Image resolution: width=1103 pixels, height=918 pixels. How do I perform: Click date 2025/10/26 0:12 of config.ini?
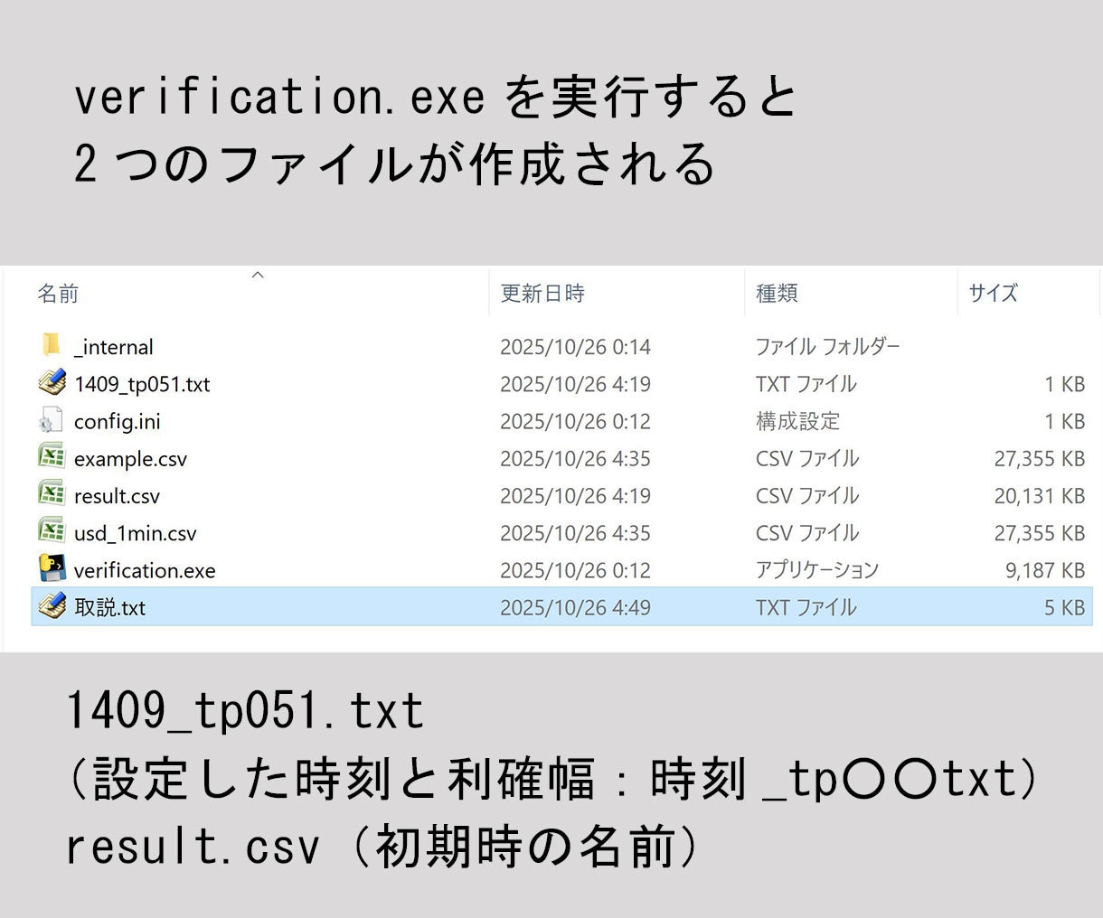575,421
